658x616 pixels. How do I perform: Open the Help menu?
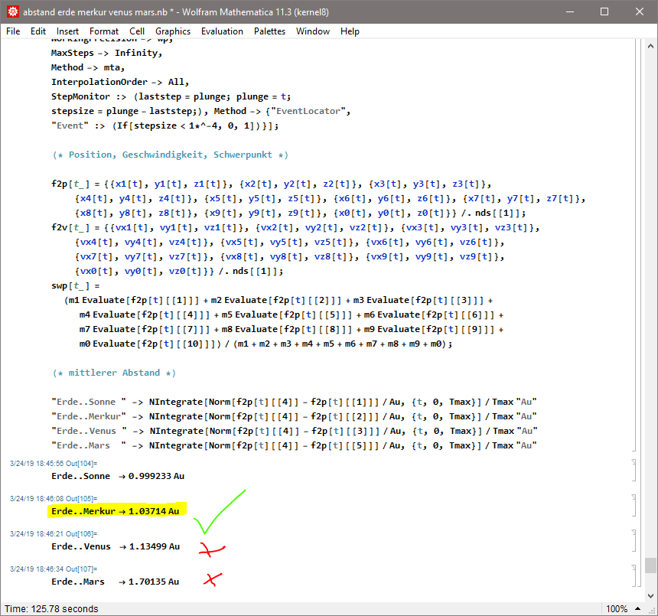350,31
